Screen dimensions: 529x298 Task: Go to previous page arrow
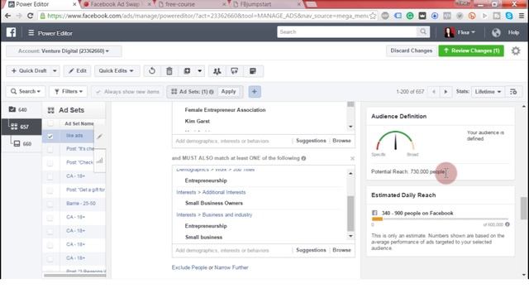tap(434, 92)
